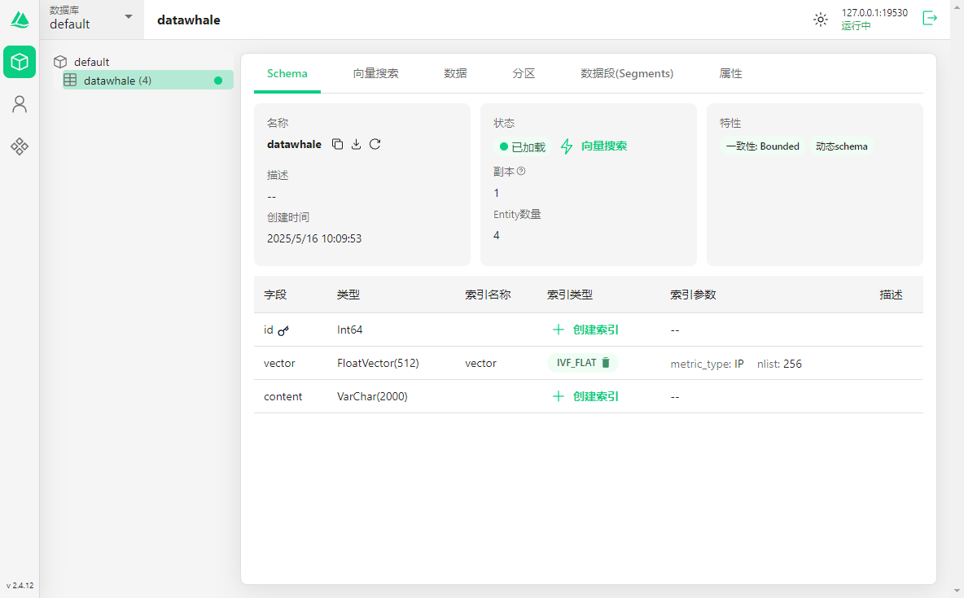Expand the database default dropdown
Image resolution: width=964 pixels, height=598 pixels.
[128, 17]
